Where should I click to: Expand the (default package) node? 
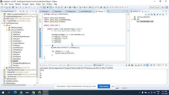[x=7, y=27]
